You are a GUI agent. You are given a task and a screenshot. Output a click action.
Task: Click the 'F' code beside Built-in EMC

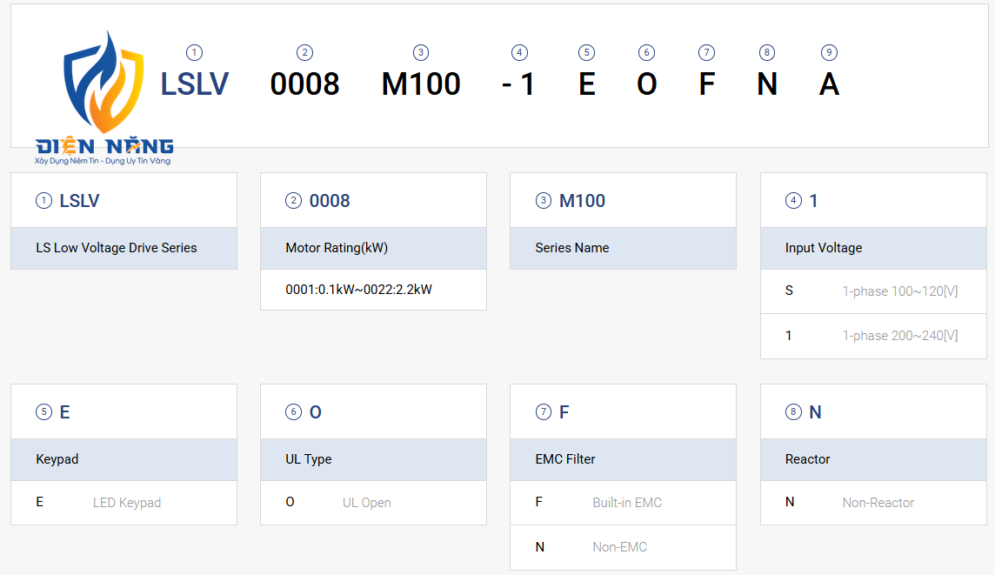pos(538,502)
